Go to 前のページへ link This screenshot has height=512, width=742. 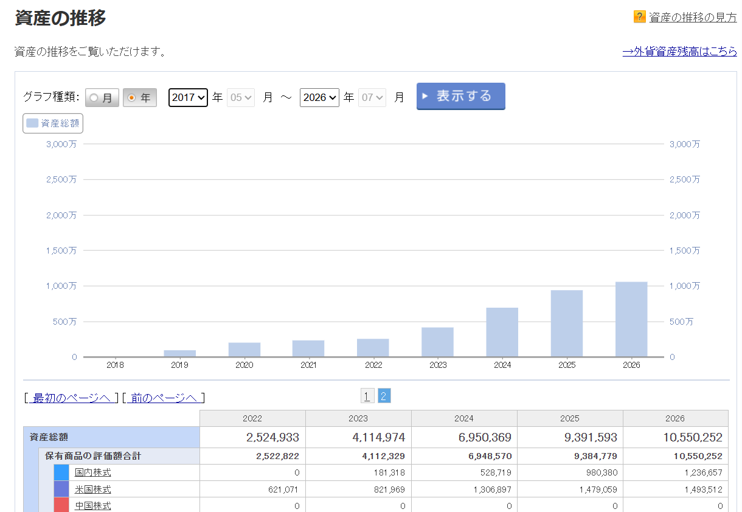click(x=164, y=398)
